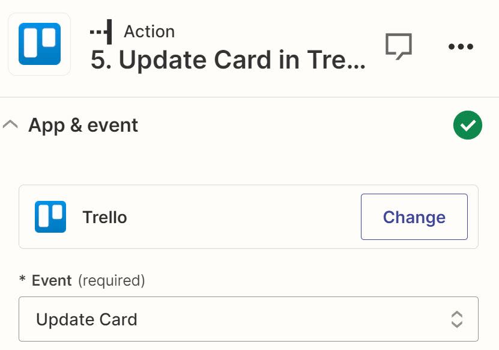Click the Action step type icon

point(101,31)
